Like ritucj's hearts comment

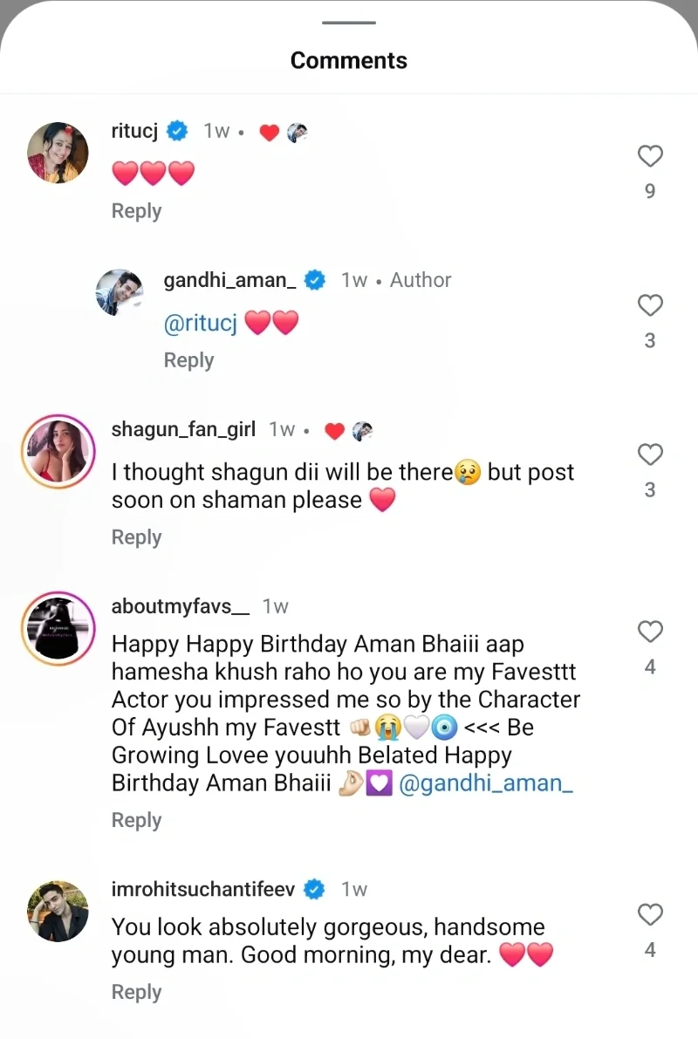(x=650, y=157)
